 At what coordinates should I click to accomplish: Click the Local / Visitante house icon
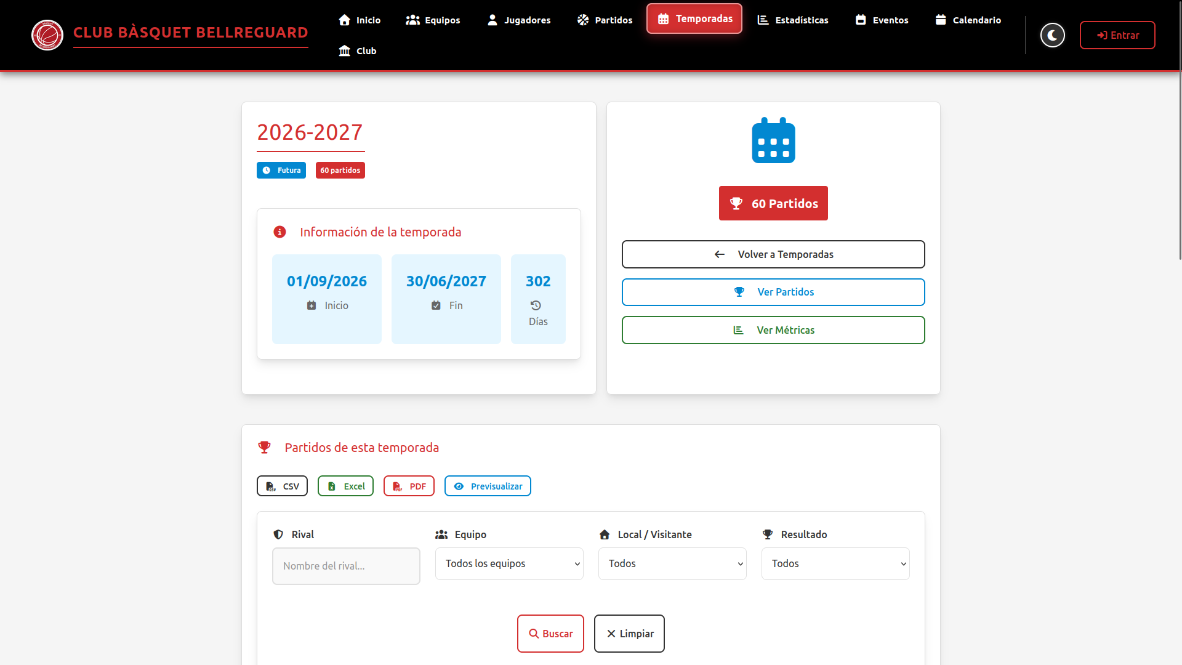[x=605, y=534]
